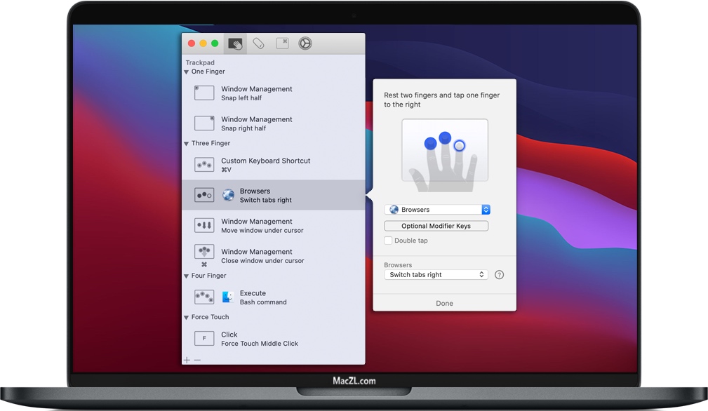The height and width of the screenshot is (411, 708).
Task: Open the window snapping toolbar tab
Action: pos(282,43)
